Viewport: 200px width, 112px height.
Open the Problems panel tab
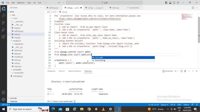[51, 71]
